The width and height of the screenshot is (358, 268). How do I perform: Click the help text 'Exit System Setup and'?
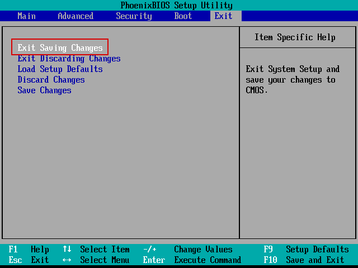tap(293, 69)
